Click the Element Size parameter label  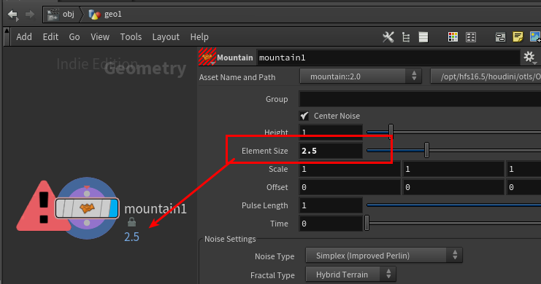(264, 151)
